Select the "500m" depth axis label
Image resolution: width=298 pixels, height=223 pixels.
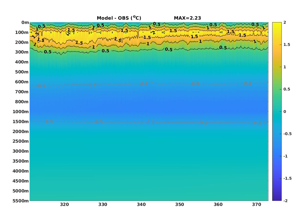click(x=22, y=72)
